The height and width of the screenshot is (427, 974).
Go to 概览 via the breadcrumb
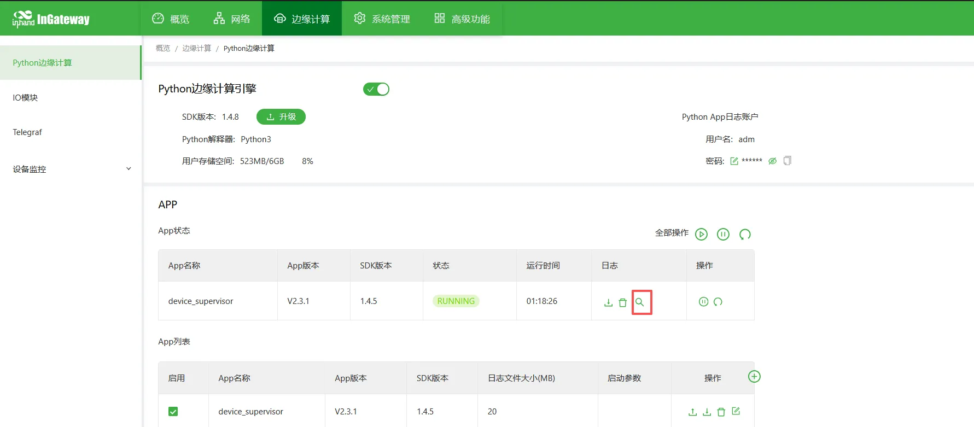163,48
